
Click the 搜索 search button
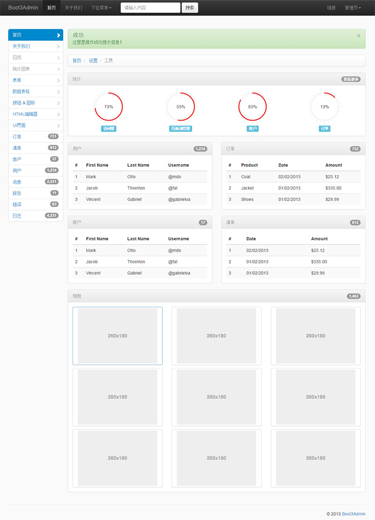(189, 8)
